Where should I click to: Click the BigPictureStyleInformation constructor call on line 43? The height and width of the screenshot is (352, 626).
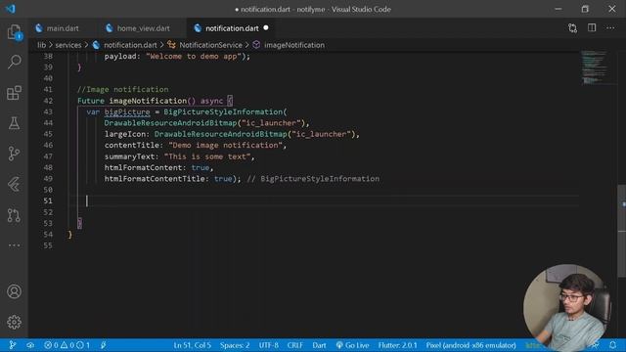click(x=223, y=111)
